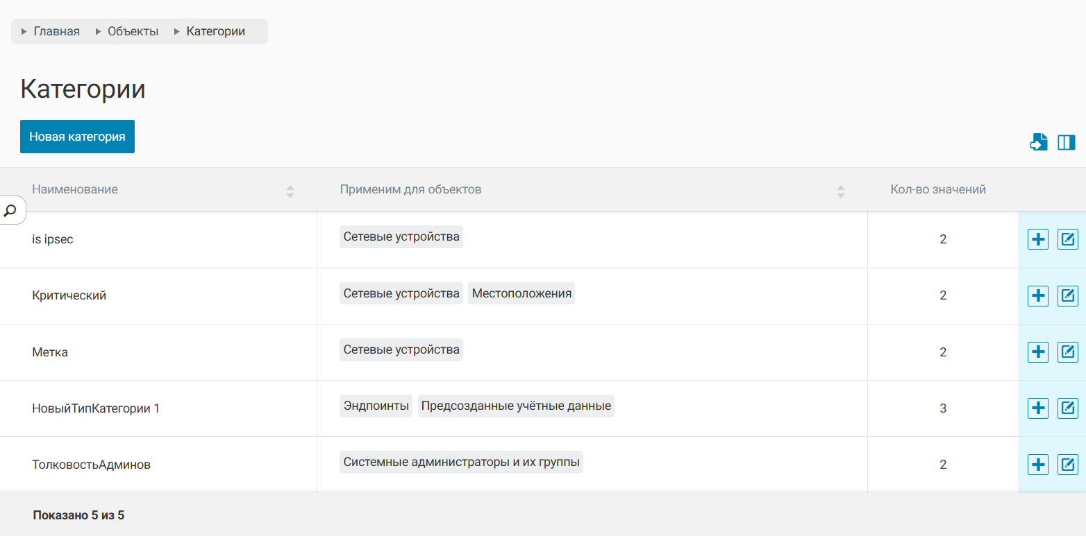Viewport: 1086px width, 536px height.
Task: Add value to НовыйТипКатегории 1
Action: pos(1037,408)
